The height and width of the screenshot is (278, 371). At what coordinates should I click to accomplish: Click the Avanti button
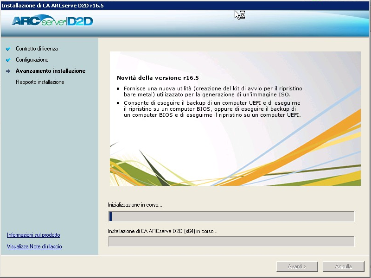297,266
